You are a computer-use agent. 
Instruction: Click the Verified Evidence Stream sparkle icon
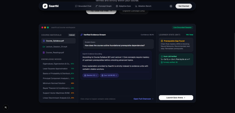pyautogui.click(x=82, y=35)
